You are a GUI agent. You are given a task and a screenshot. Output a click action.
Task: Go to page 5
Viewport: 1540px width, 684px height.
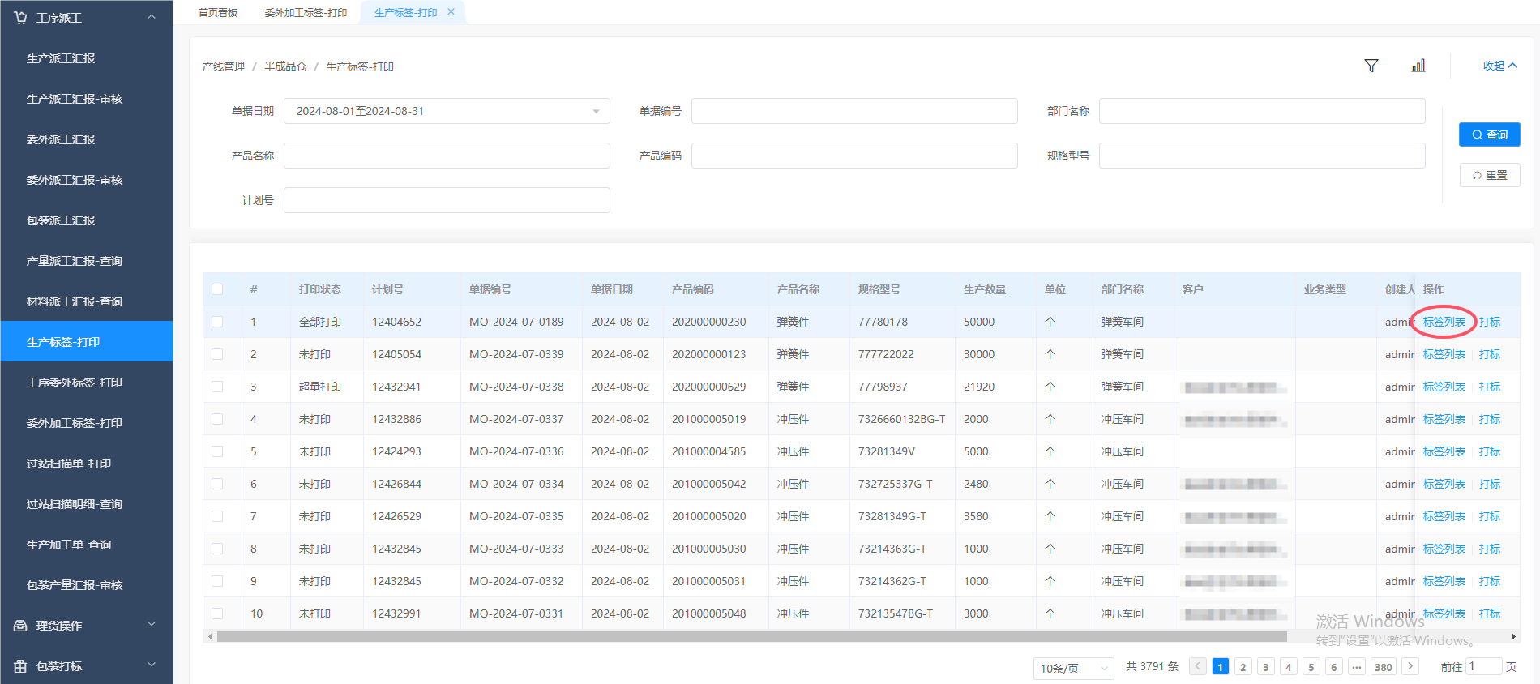1311,667
